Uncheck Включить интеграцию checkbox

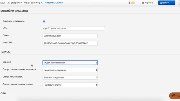pos(44,21)
